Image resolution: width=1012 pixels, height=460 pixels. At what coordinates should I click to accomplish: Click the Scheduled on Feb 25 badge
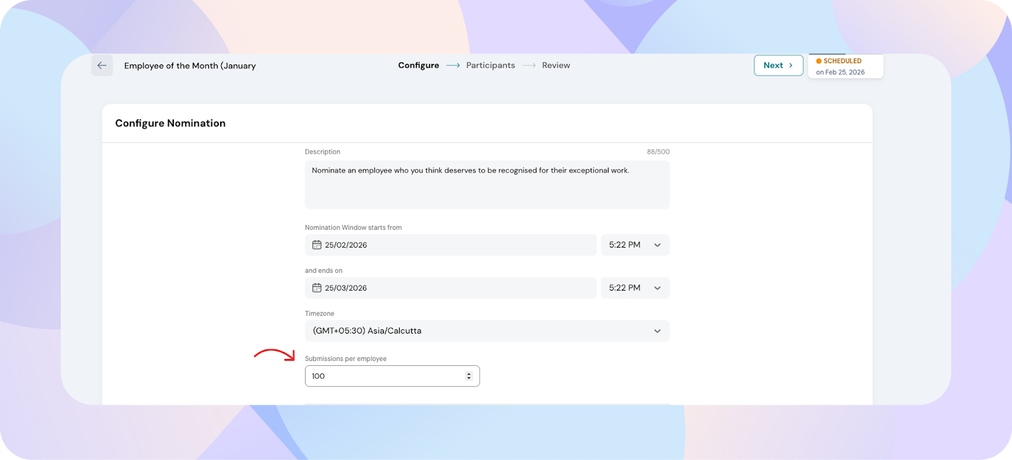coord(845,66)
